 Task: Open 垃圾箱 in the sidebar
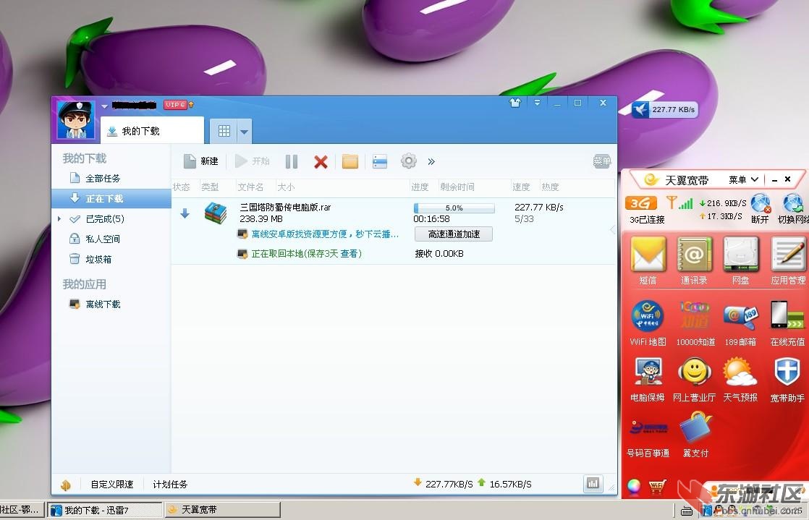(98, 259)
